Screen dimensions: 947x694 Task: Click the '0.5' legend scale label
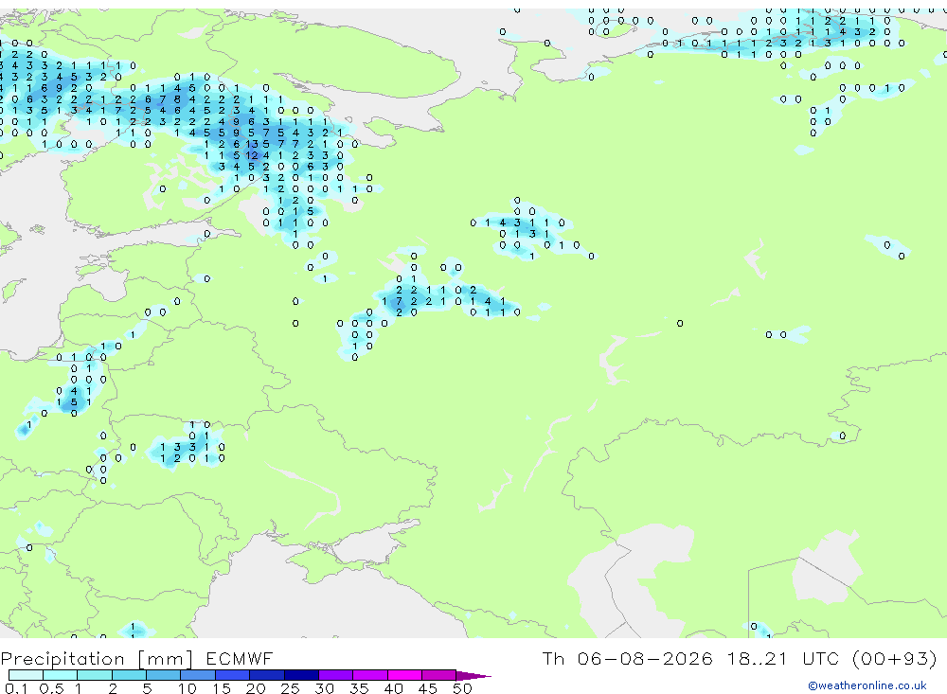(51, 688)
